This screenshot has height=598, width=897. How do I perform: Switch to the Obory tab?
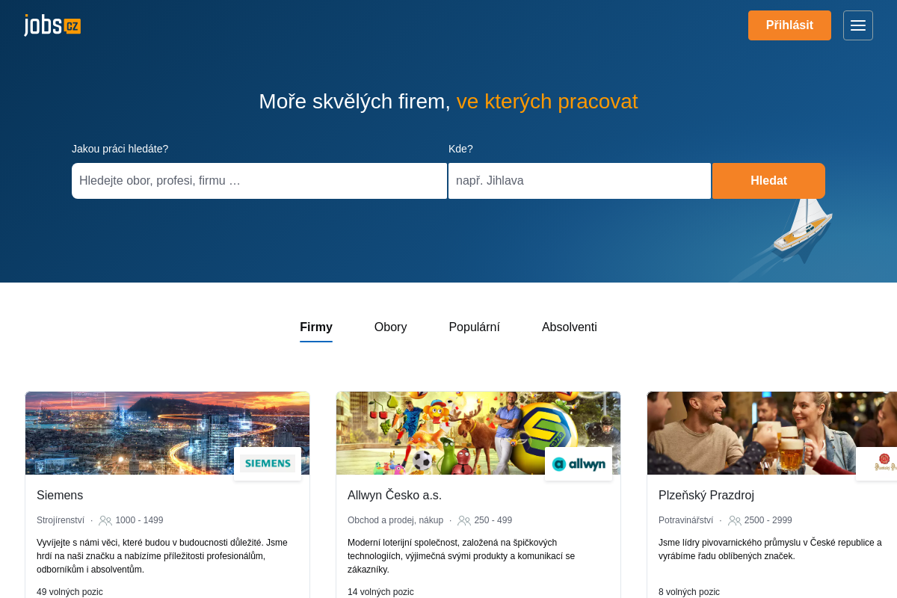coord(390,327)
